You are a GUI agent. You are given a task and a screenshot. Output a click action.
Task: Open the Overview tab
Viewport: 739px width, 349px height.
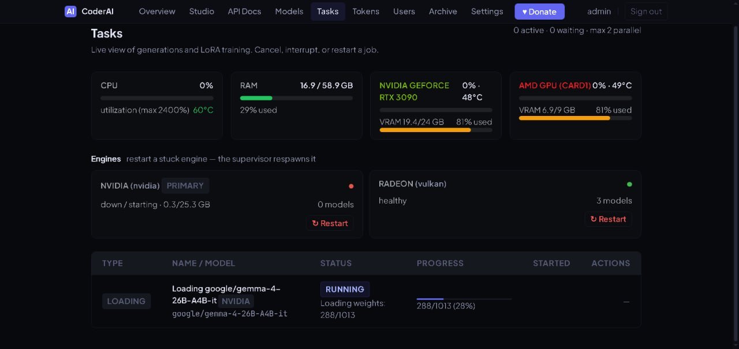coord(157,12)
